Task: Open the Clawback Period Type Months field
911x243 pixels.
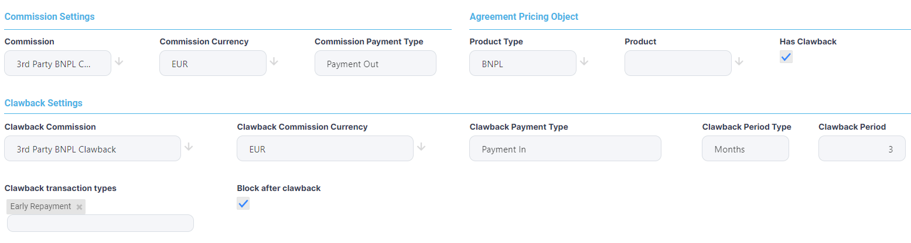Action: 745,149
